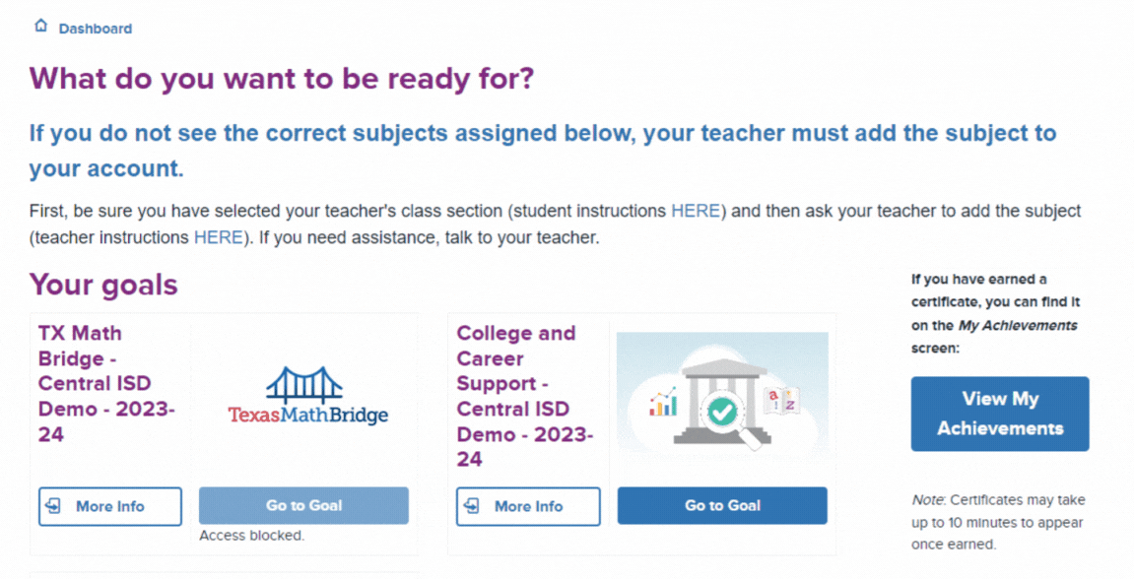Screen dimensions: 1134x579
Task: Select the TX Math Bridge goal title
Action: (106, 383)
